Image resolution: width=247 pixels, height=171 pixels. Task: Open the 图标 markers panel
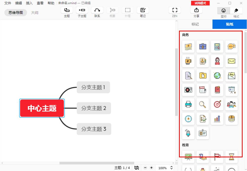[223, 12]
